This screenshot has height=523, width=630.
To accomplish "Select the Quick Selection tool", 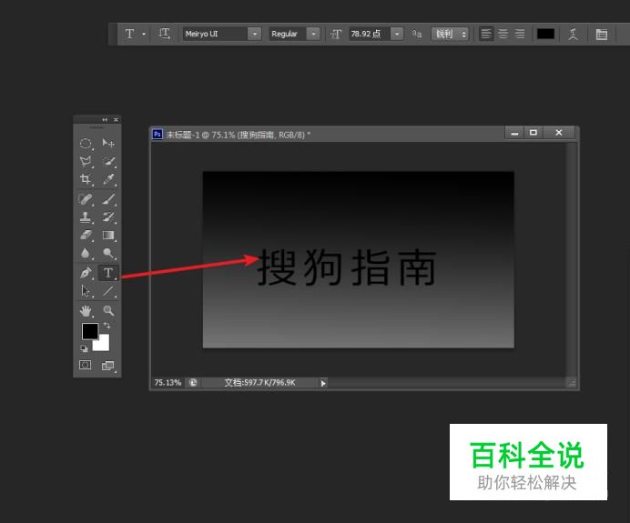I will (108, 161).
